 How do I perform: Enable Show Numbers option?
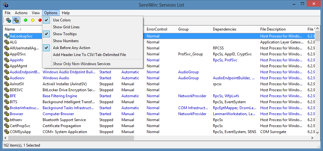click(x=92, y=41)
